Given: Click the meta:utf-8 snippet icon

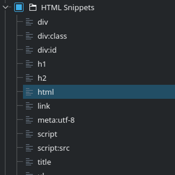Looking at the screenshot, I should (29, 120).
